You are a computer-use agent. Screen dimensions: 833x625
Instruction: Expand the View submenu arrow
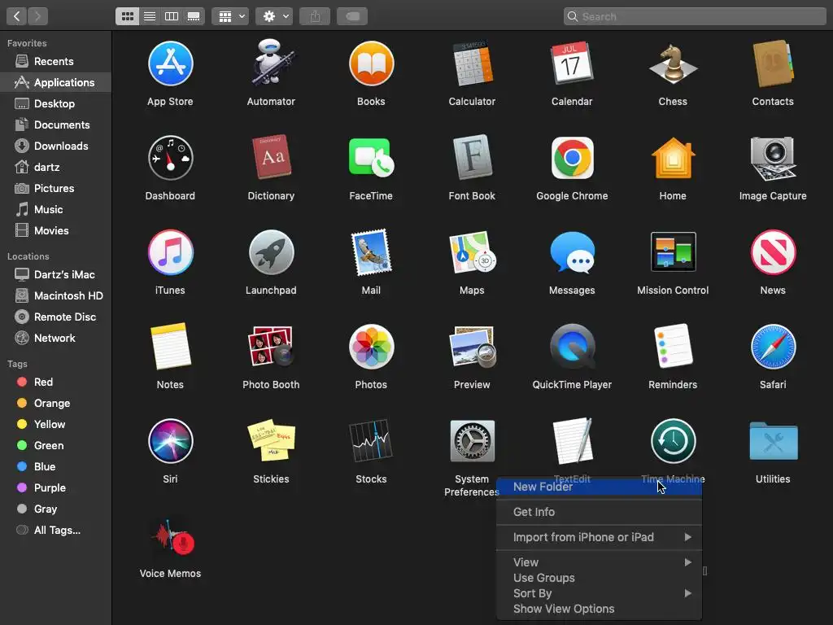pos(688,562)
